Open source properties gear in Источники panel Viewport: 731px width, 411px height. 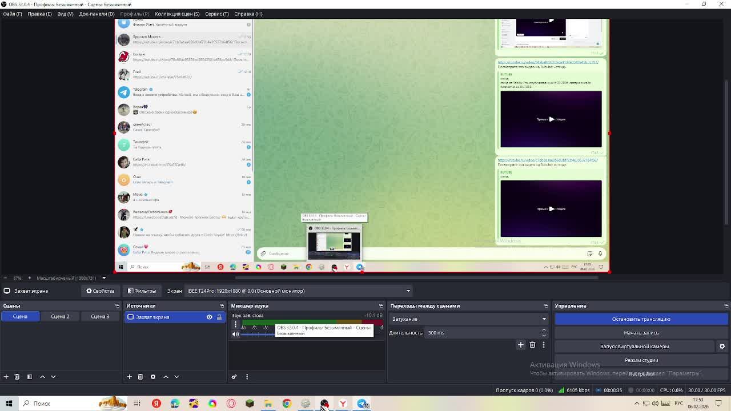tap(153, 377)
